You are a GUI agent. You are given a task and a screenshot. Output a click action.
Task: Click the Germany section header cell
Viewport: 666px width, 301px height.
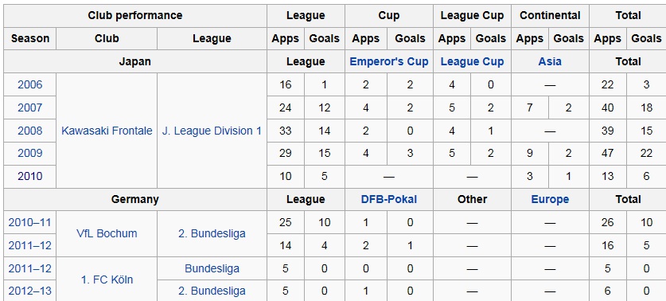[x=135, y=199]
